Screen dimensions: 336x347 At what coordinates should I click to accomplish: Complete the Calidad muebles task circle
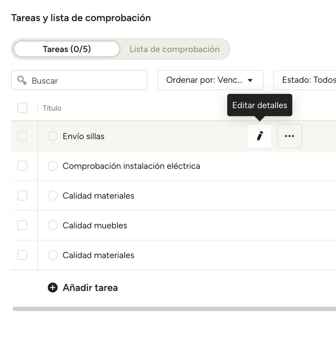point(53,225)
